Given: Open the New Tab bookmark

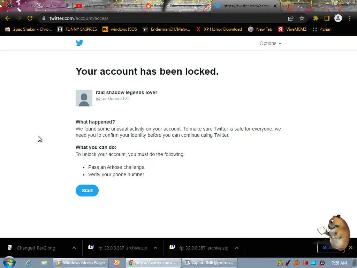Looking at the screenshot, I should coord(260,29).
